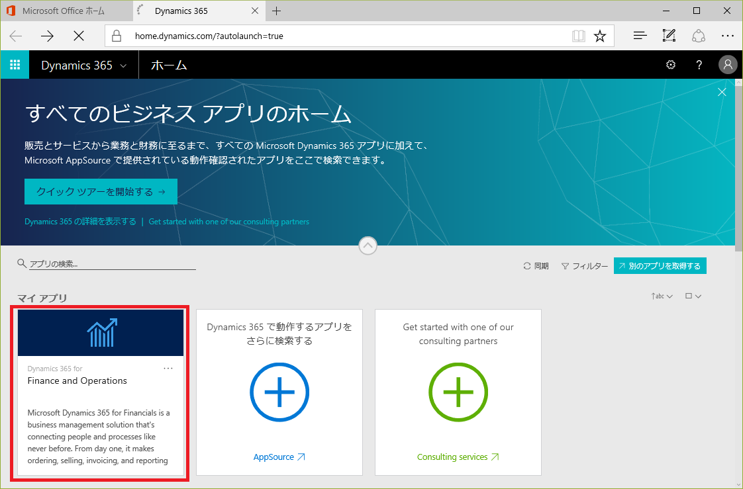This screenshot has height=489, width=743.
Task: Open Dynamics 365 の詳細を表示する link
Action: point(80,222)
